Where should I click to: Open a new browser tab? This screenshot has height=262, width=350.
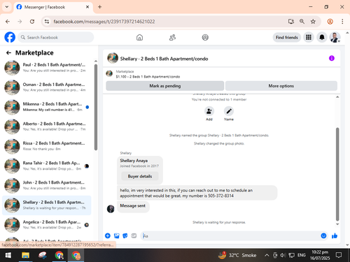point(99,7)
